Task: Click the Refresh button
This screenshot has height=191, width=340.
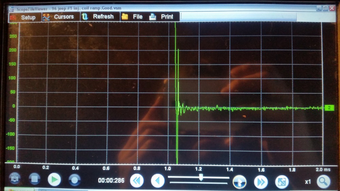Action: [x=98, y=17]
